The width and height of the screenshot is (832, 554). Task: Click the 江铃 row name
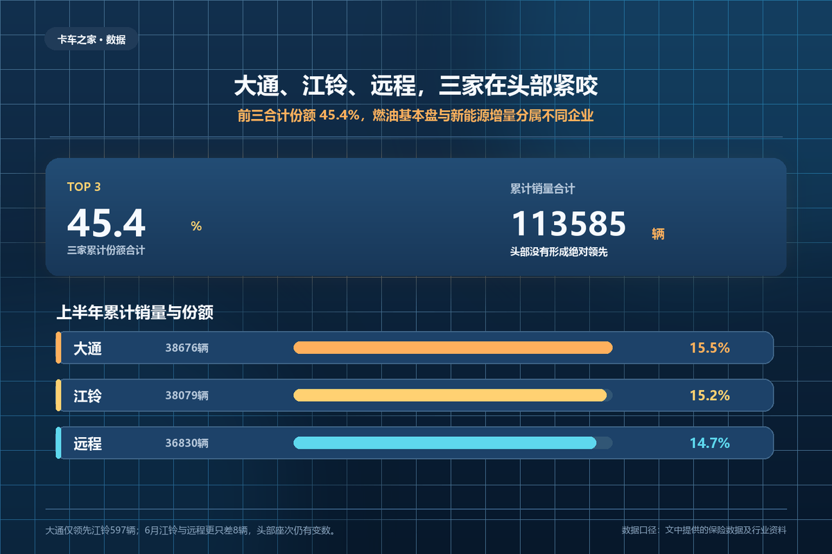(88, 396)
